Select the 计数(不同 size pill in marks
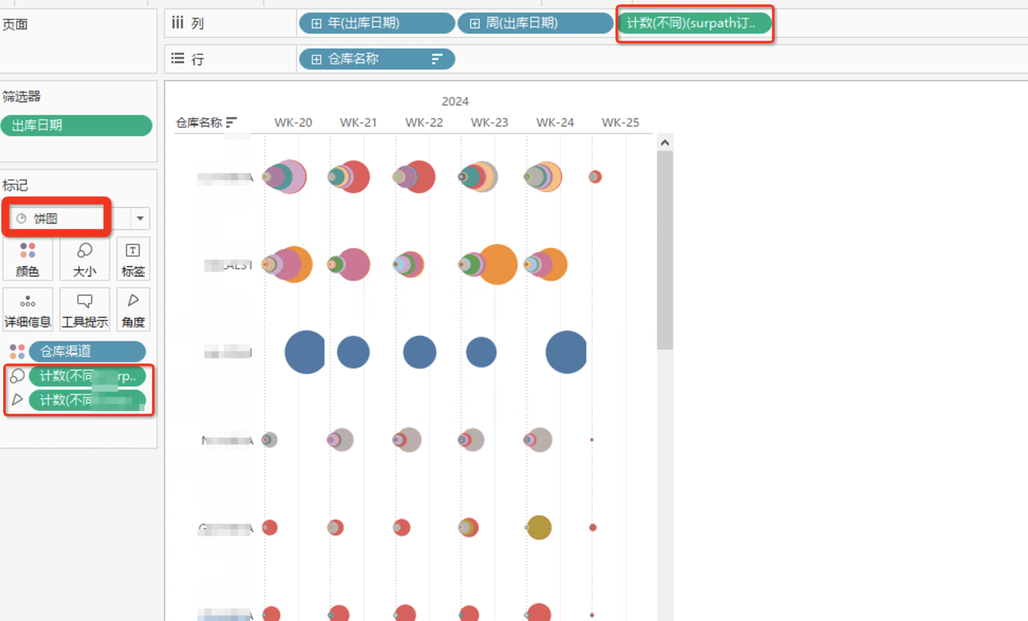 pos(87,376)
